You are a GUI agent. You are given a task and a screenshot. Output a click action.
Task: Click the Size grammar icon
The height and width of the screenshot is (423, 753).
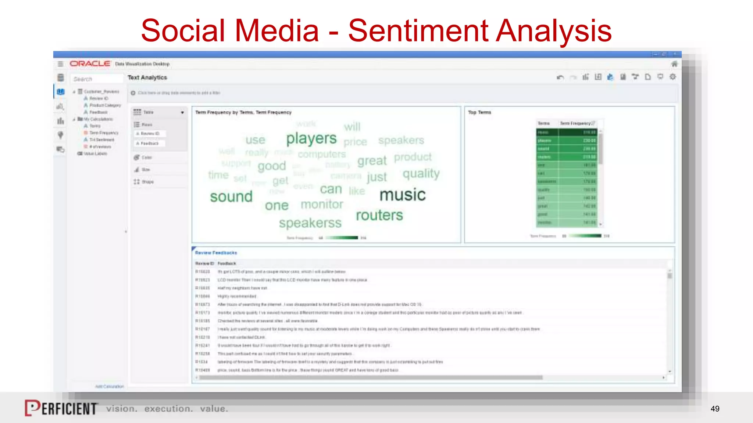[136, 170]
